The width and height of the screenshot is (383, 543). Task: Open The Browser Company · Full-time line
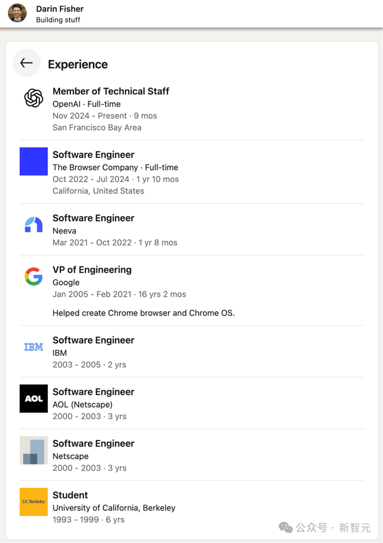(x=115, y=167)
